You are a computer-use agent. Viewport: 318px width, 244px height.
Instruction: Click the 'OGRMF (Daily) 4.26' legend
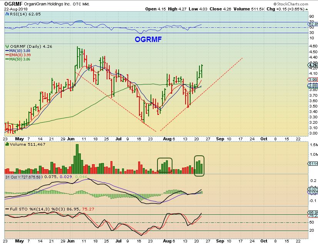point(31,47)
